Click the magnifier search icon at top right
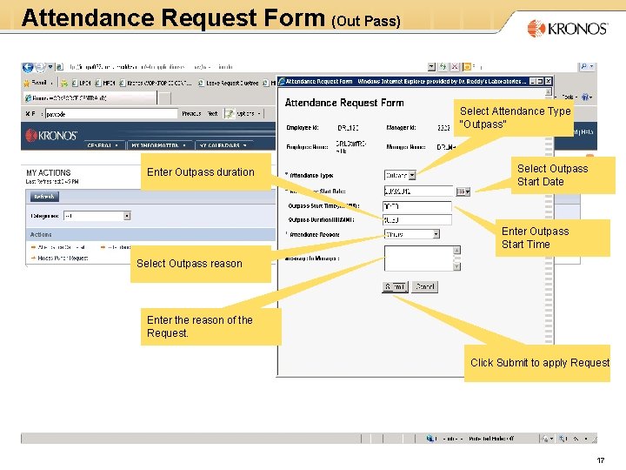Image resolution: width=626 pixels, height=470 pixels. (584, 67)
